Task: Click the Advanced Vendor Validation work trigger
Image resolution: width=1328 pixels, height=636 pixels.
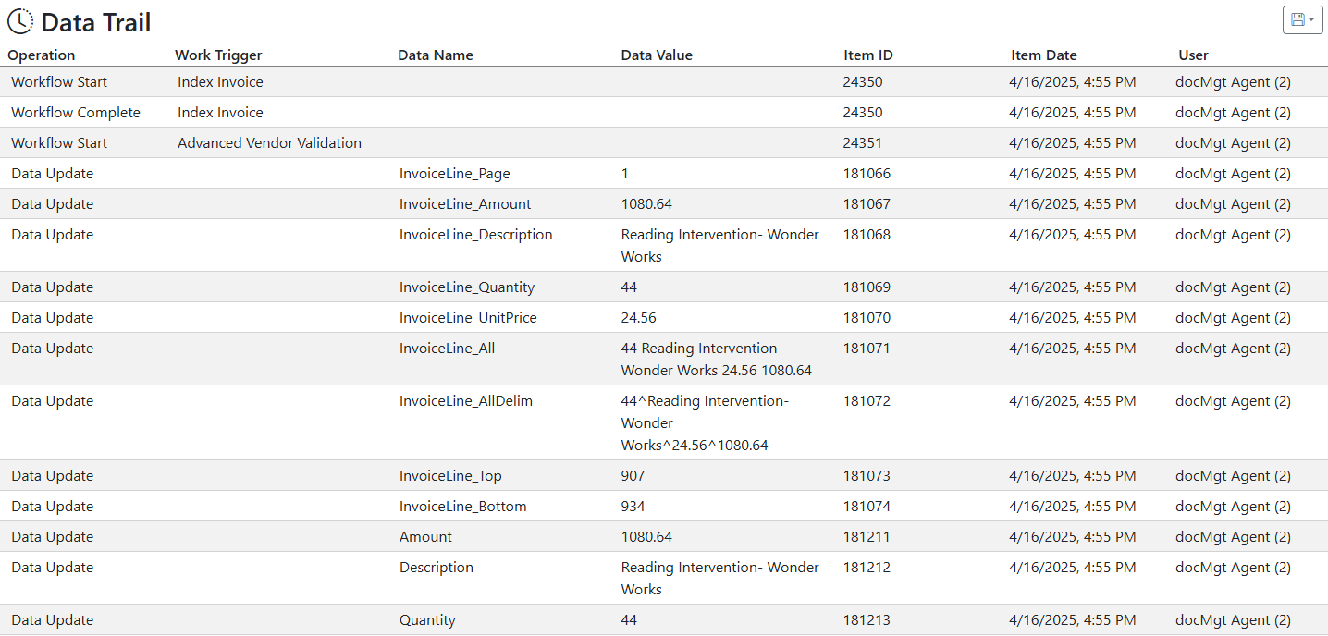Action: pyautogui.click(x=269, y=143)
